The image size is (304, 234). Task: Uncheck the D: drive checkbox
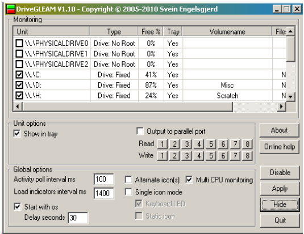pyautogui.click(x=19, y=85)
